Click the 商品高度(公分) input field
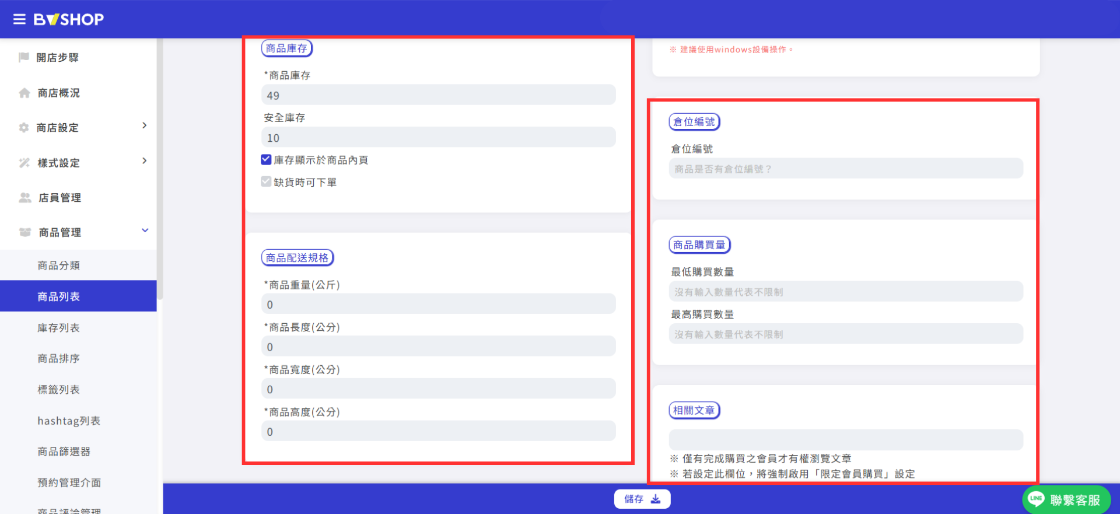Image resolution: width=1120 pixels, height=514 pixels. 439,431
